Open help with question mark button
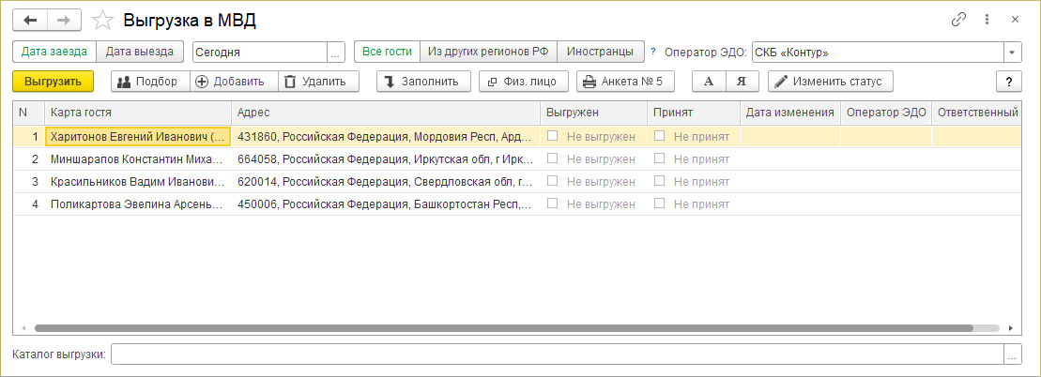The image size is (1041, 377). pos(1008,82)
